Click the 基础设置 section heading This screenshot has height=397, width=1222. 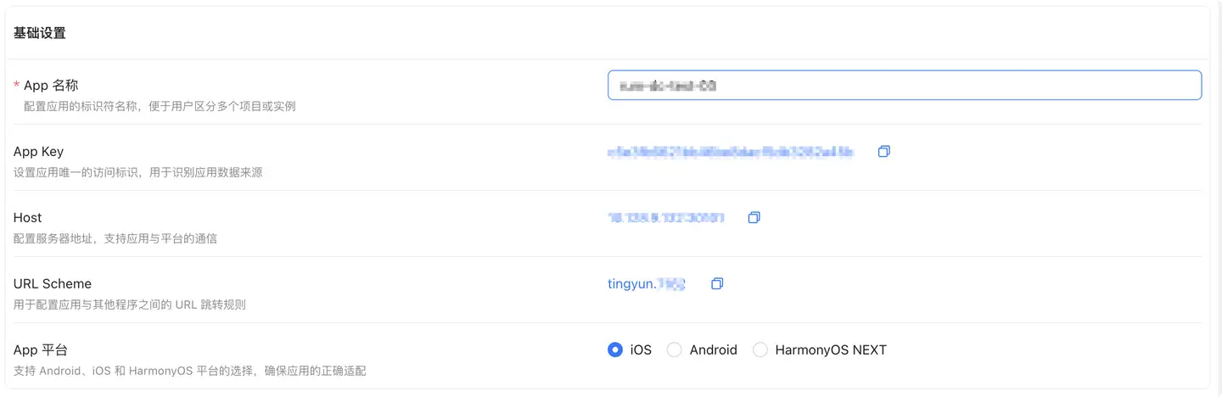coord(40,33)
